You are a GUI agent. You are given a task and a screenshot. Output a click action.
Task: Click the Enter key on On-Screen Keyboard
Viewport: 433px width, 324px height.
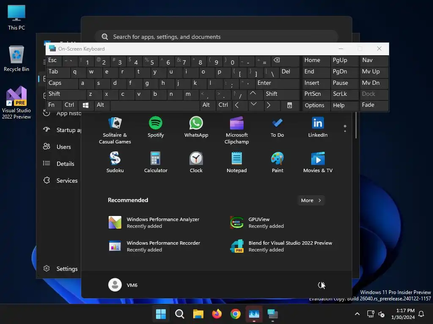click(x=277, y=83)
